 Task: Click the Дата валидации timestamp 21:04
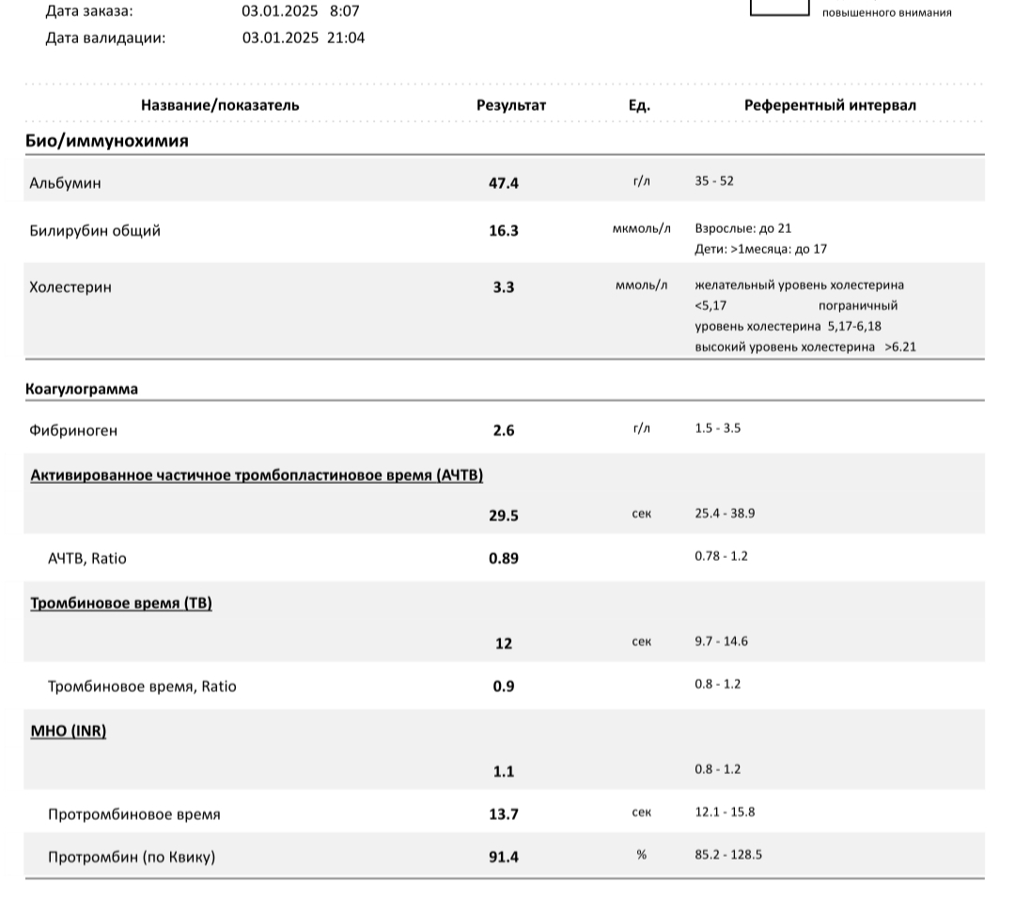(346, 39)
